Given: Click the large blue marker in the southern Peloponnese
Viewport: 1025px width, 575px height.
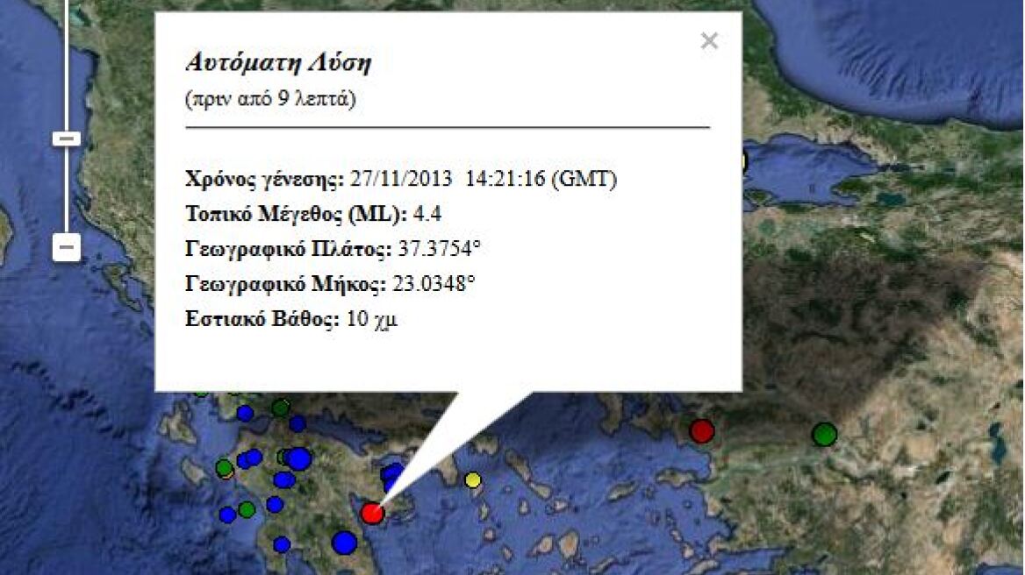Looking at the screenshot, I should pyautogui.click(x=346, y=543).
